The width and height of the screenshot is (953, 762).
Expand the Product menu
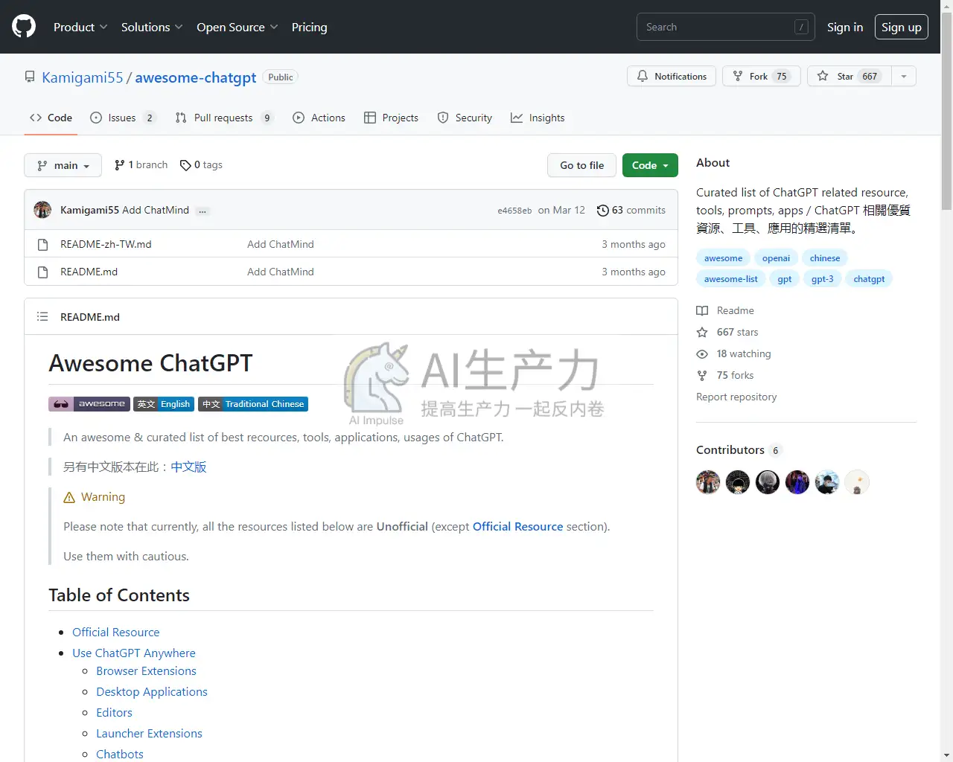pyautogui.click(x=80, y=27)
